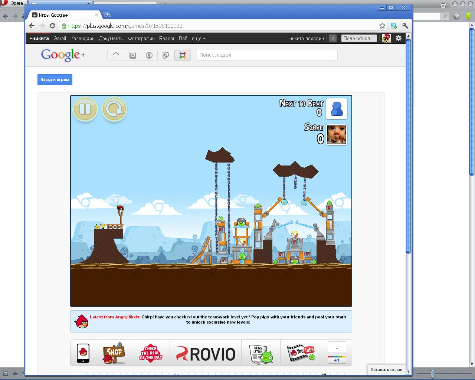Open the Google+ Photos icon
Screen dimensions: 475x380
132,55
